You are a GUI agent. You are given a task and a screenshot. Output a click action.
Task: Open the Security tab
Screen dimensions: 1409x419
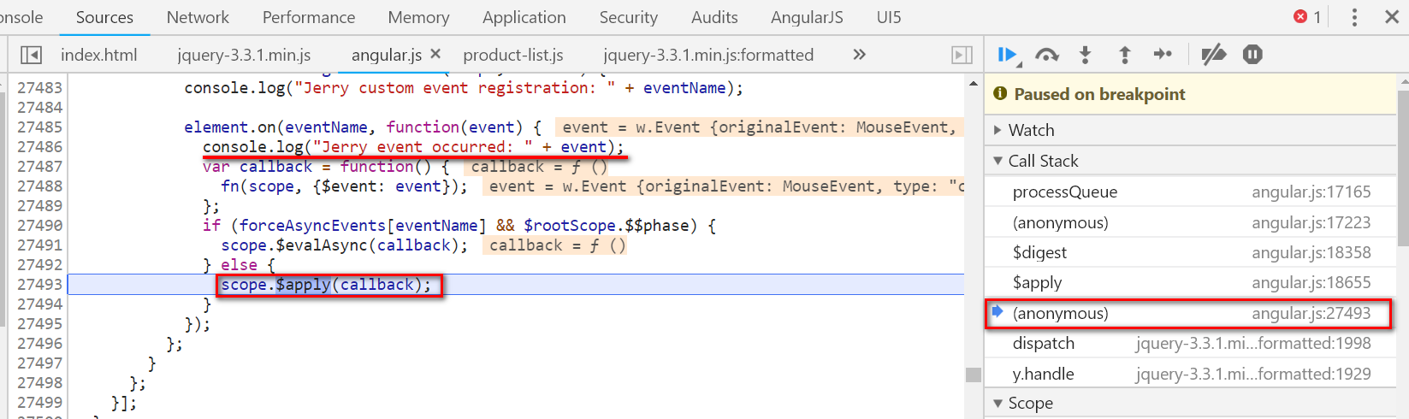click(x=629, y=17)
